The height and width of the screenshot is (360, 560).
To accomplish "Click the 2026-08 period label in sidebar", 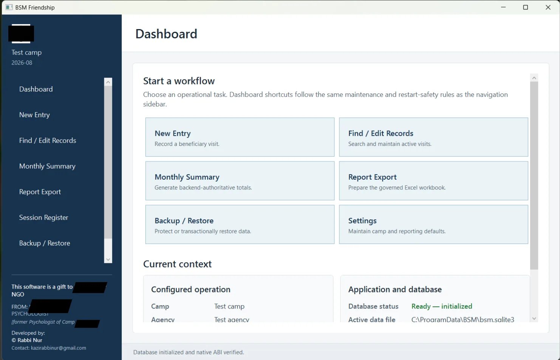I will click(22, 63).
